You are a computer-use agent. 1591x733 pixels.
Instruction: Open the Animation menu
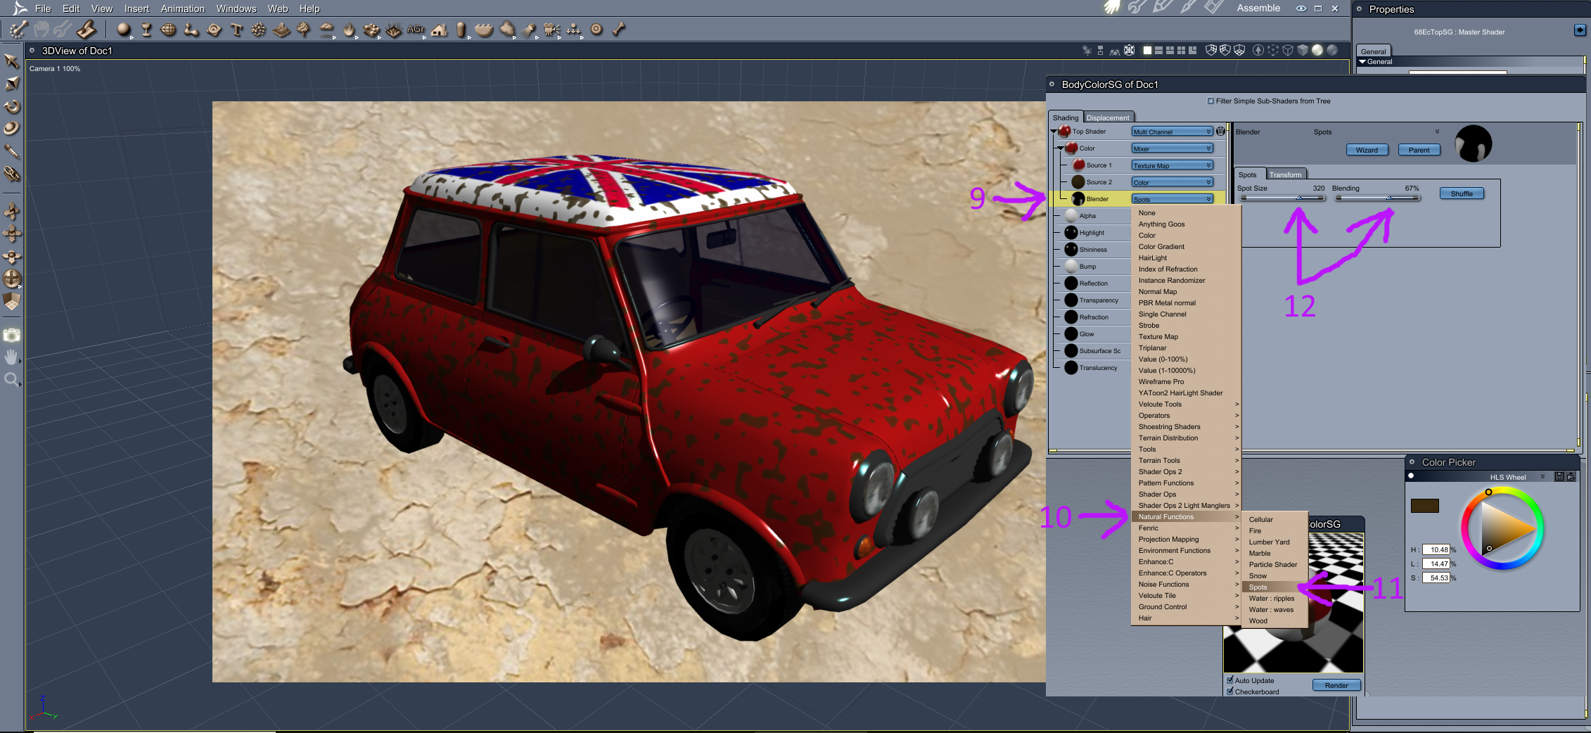pyautogui.click(x=183, y=8)
